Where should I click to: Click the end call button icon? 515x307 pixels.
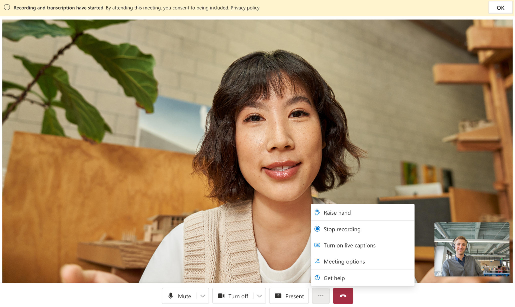(x=342, y=296)
